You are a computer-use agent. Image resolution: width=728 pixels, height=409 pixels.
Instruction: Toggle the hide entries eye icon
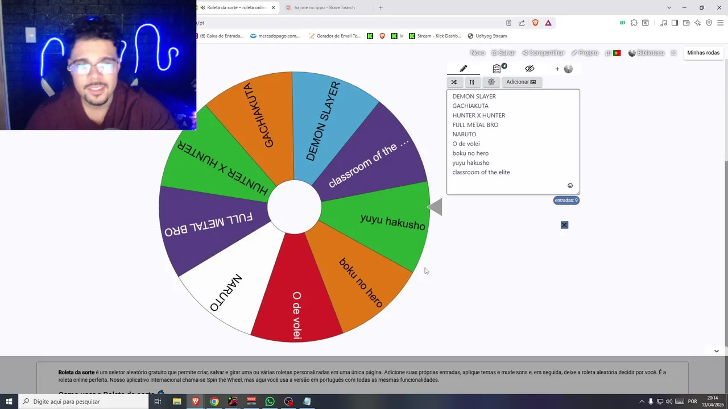530,69
